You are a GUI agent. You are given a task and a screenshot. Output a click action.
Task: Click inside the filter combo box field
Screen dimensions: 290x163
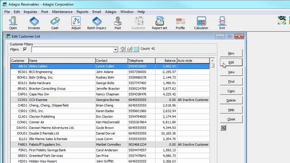pos(72,49)
